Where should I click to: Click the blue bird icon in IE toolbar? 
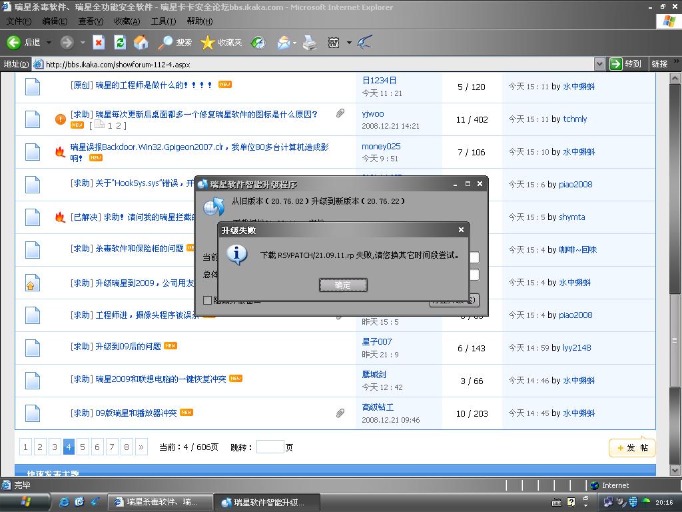point(364,42)
